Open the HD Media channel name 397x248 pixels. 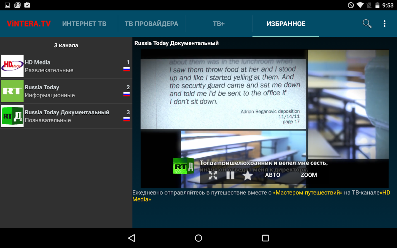tap(37, 62)
